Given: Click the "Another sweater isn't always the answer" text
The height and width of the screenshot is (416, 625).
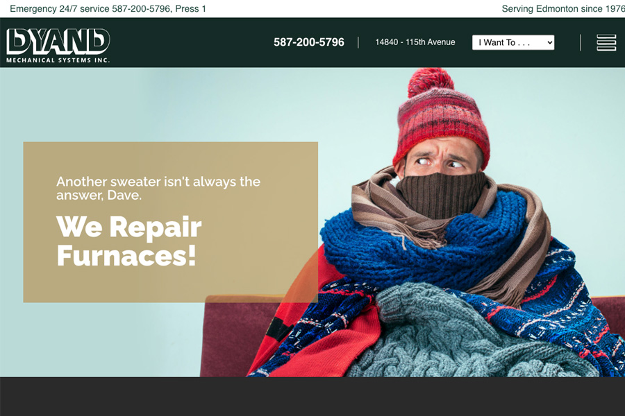Looking at the screenshot, I should pyautogui.click(x=158, y=189).
